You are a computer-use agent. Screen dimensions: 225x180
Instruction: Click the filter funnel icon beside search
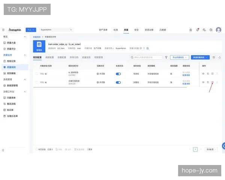click(166, 57)
